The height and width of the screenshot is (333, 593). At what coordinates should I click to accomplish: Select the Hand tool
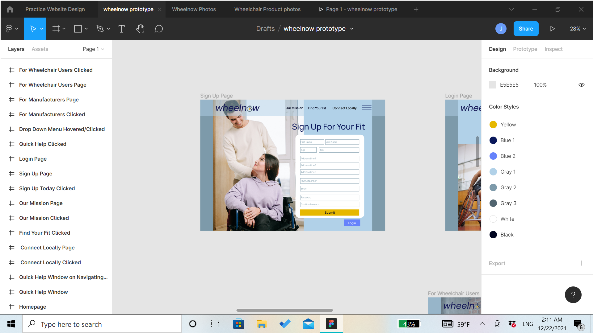pos(140,29)
